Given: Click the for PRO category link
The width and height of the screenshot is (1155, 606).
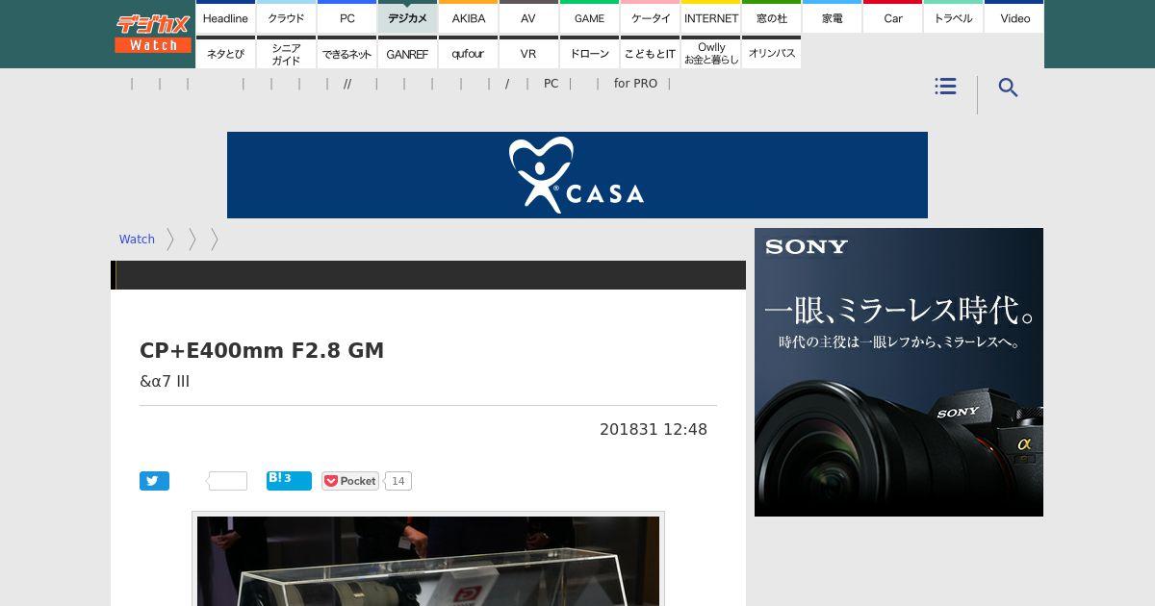Looking at the screenshot, I should coord(635,84).
